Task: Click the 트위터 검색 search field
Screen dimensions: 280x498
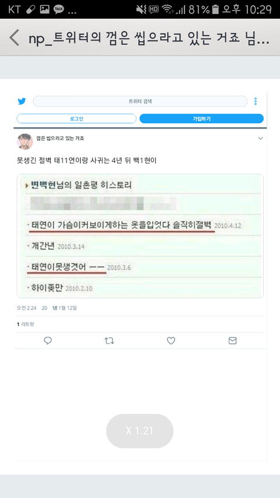Action: 140,102
